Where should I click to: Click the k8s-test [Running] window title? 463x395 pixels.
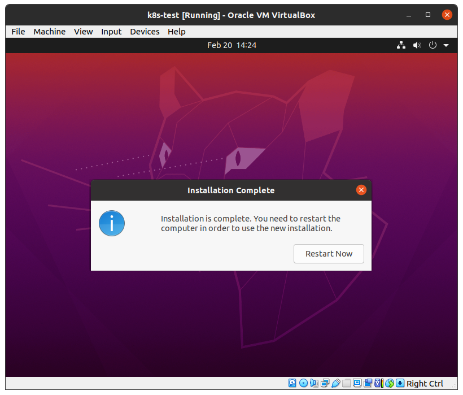[231, 15]
